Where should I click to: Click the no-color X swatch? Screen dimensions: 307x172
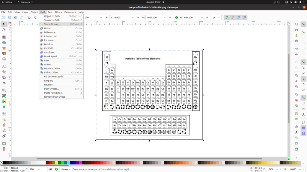point(1,163)
